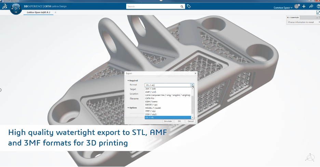Click the Format combo box arrow

pos(192,85)
